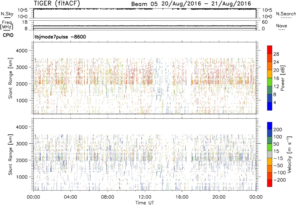Click the bright blue bottom Power colorbar segment
The height and width of the screenshot is (205, 296).
270,106
